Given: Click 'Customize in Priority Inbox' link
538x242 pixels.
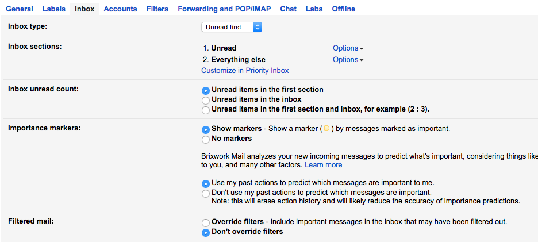Looking at the screenshot, I should (x=245, y=71).
